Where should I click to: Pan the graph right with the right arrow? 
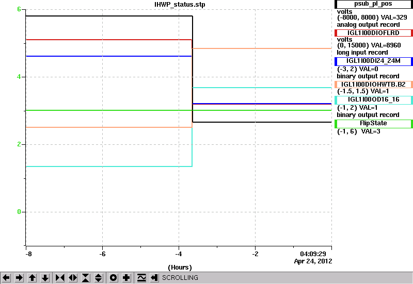[19, 278]
